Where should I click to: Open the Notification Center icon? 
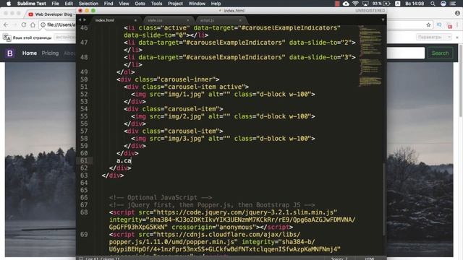453,4
